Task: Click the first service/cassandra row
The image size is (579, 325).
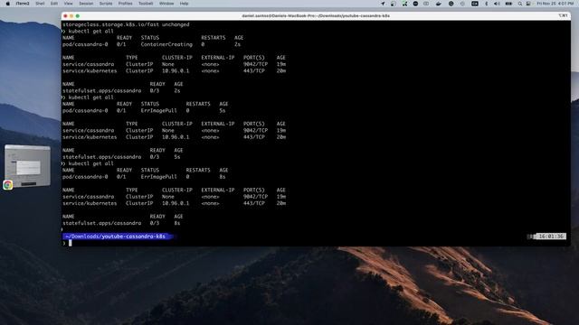Action: (175, 64)
